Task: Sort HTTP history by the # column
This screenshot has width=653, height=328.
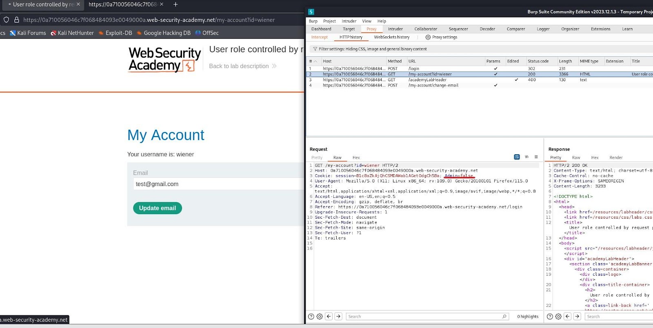Action: (313, 61)
